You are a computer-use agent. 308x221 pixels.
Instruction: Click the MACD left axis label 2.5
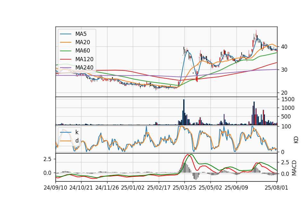(47, 159)
